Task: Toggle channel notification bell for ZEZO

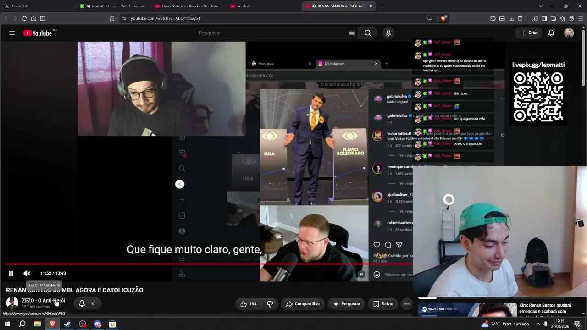Action: click(x=82, y=303)
